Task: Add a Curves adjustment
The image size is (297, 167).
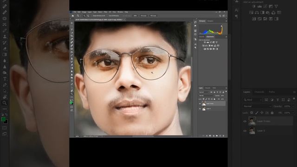Action: (x=211, y=42)
